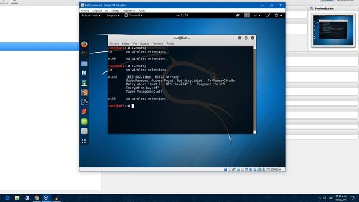Click the icon left of workspace indicator 1
Viewport: 359px width, 202px height.
click(238, 15)
